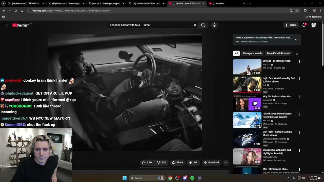Like the video with thumbs up
Image resolution: width=324 pixels, height=182 pixels.
pyautogui.click(x=147, y=163)
